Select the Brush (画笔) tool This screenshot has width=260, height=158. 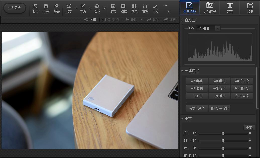point(155,8)
